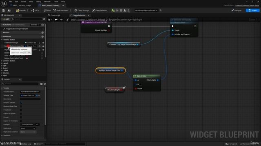
Task: Click the frame skip playback icon
Action: pyautogui.click(x=117, y=11)
